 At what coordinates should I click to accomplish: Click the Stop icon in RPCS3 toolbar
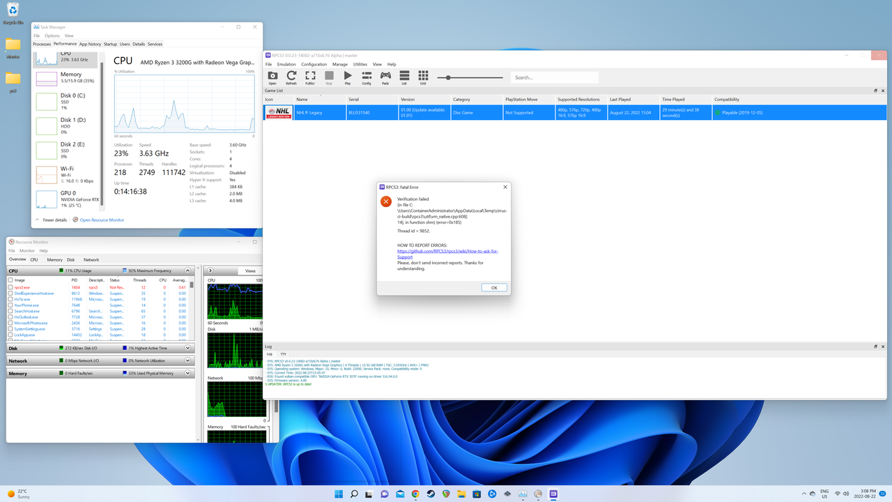coord(329,76)
